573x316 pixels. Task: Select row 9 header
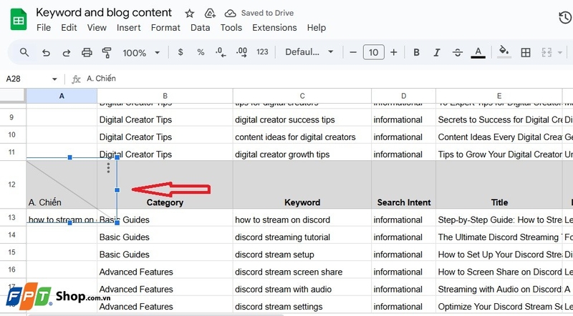pyautogui.click(x=11, y=117)
